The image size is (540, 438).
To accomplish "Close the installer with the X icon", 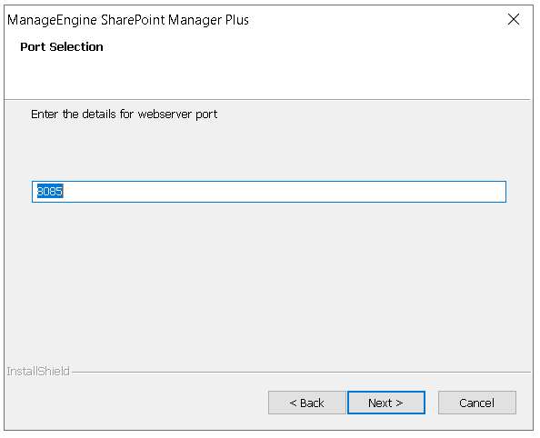I will [x=514, y=19].
